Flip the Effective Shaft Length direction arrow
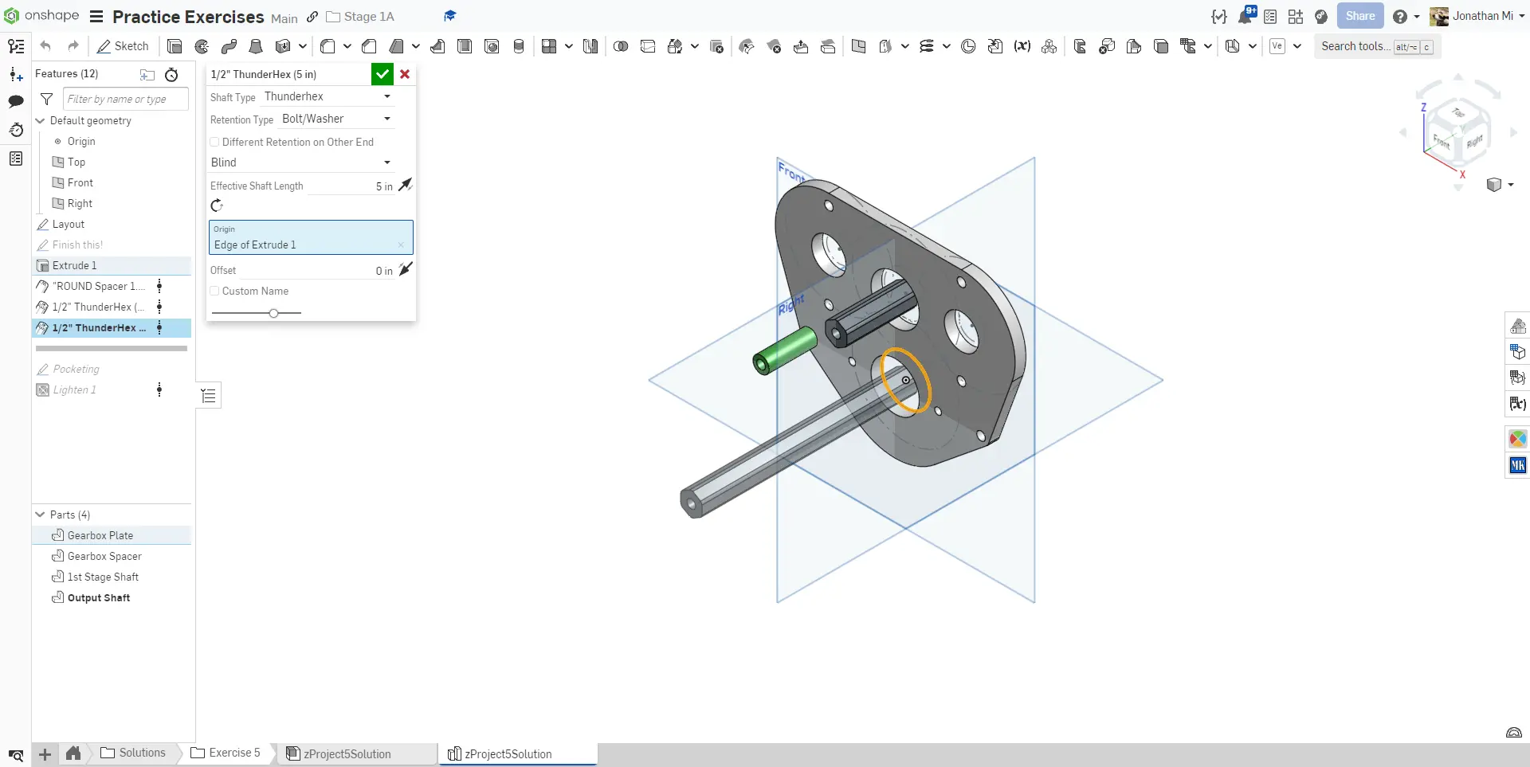This screenshot has height=767, width=1530. coord(406,185)
